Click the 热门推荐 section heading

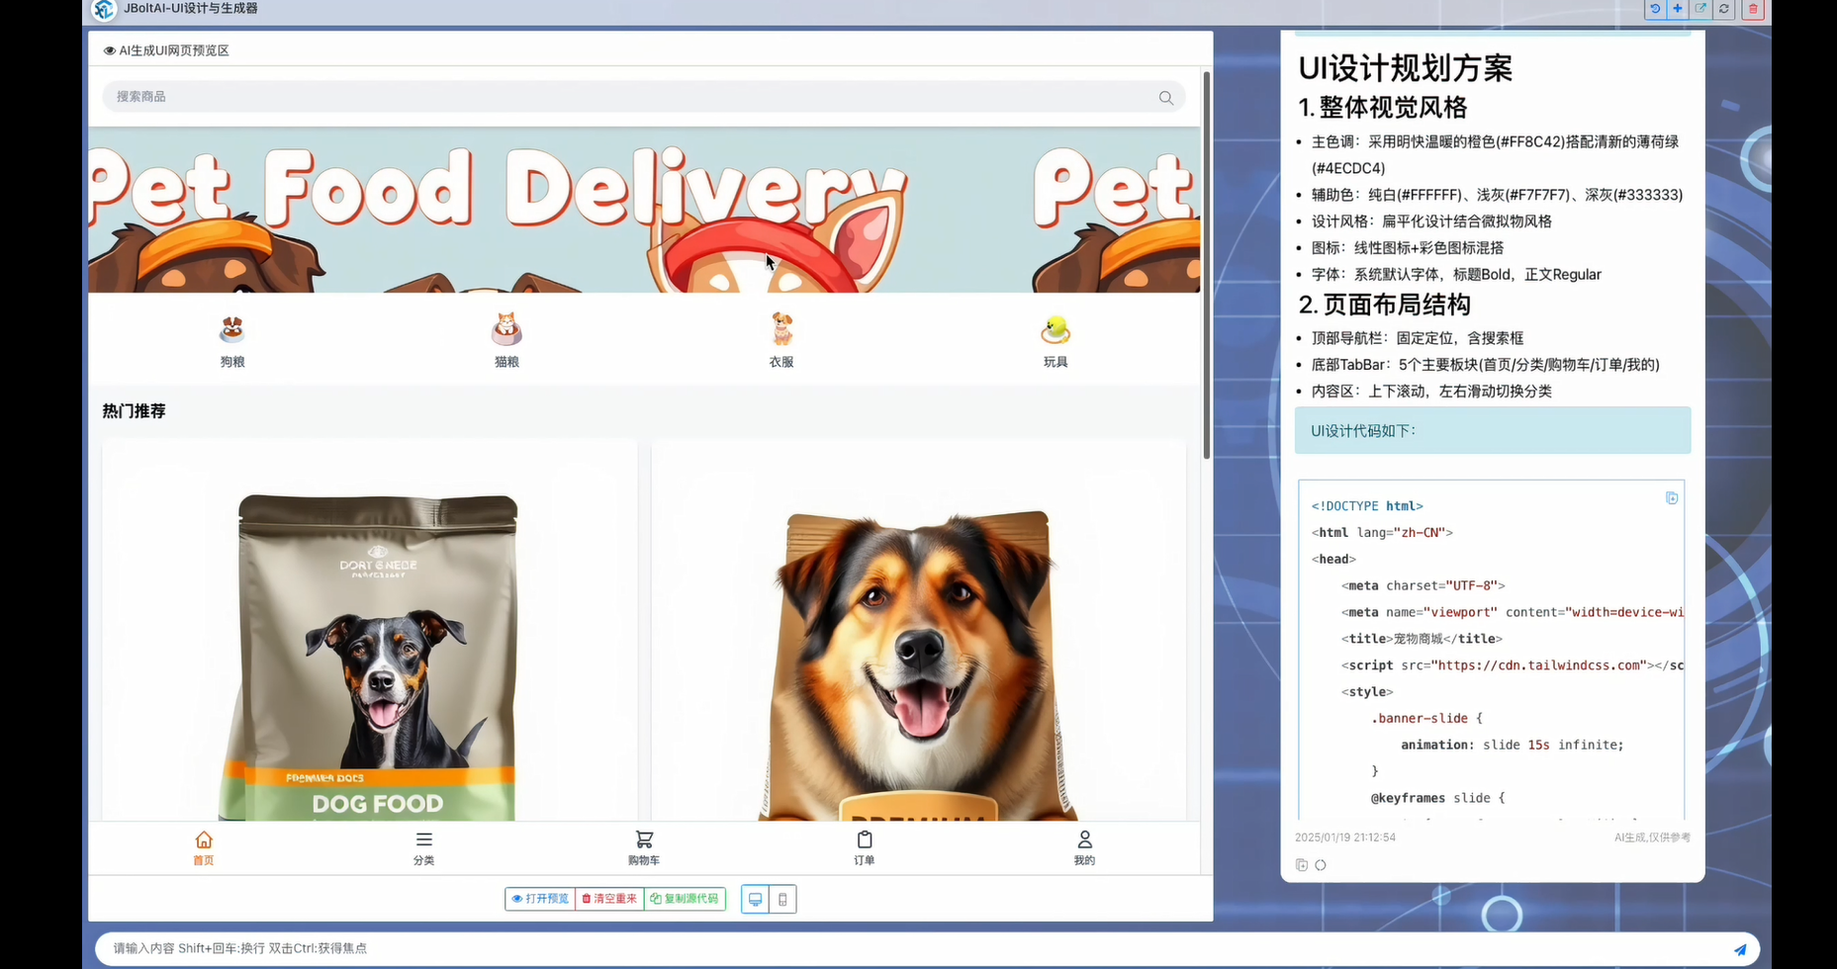(x=135, y=411)
